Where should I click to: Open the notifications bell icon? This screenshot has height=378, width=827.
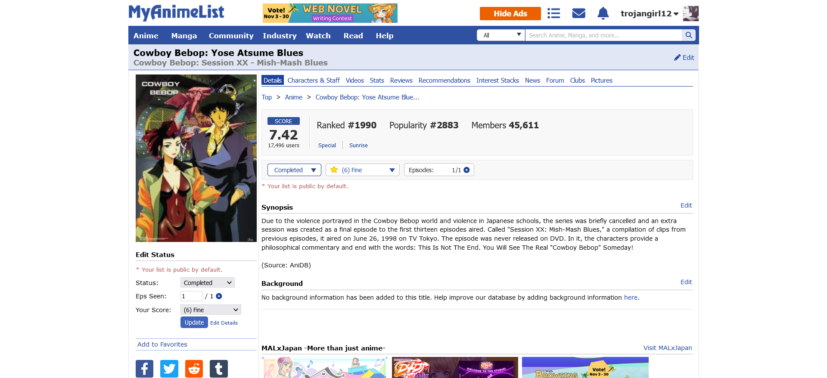click(x=603, y=13)
